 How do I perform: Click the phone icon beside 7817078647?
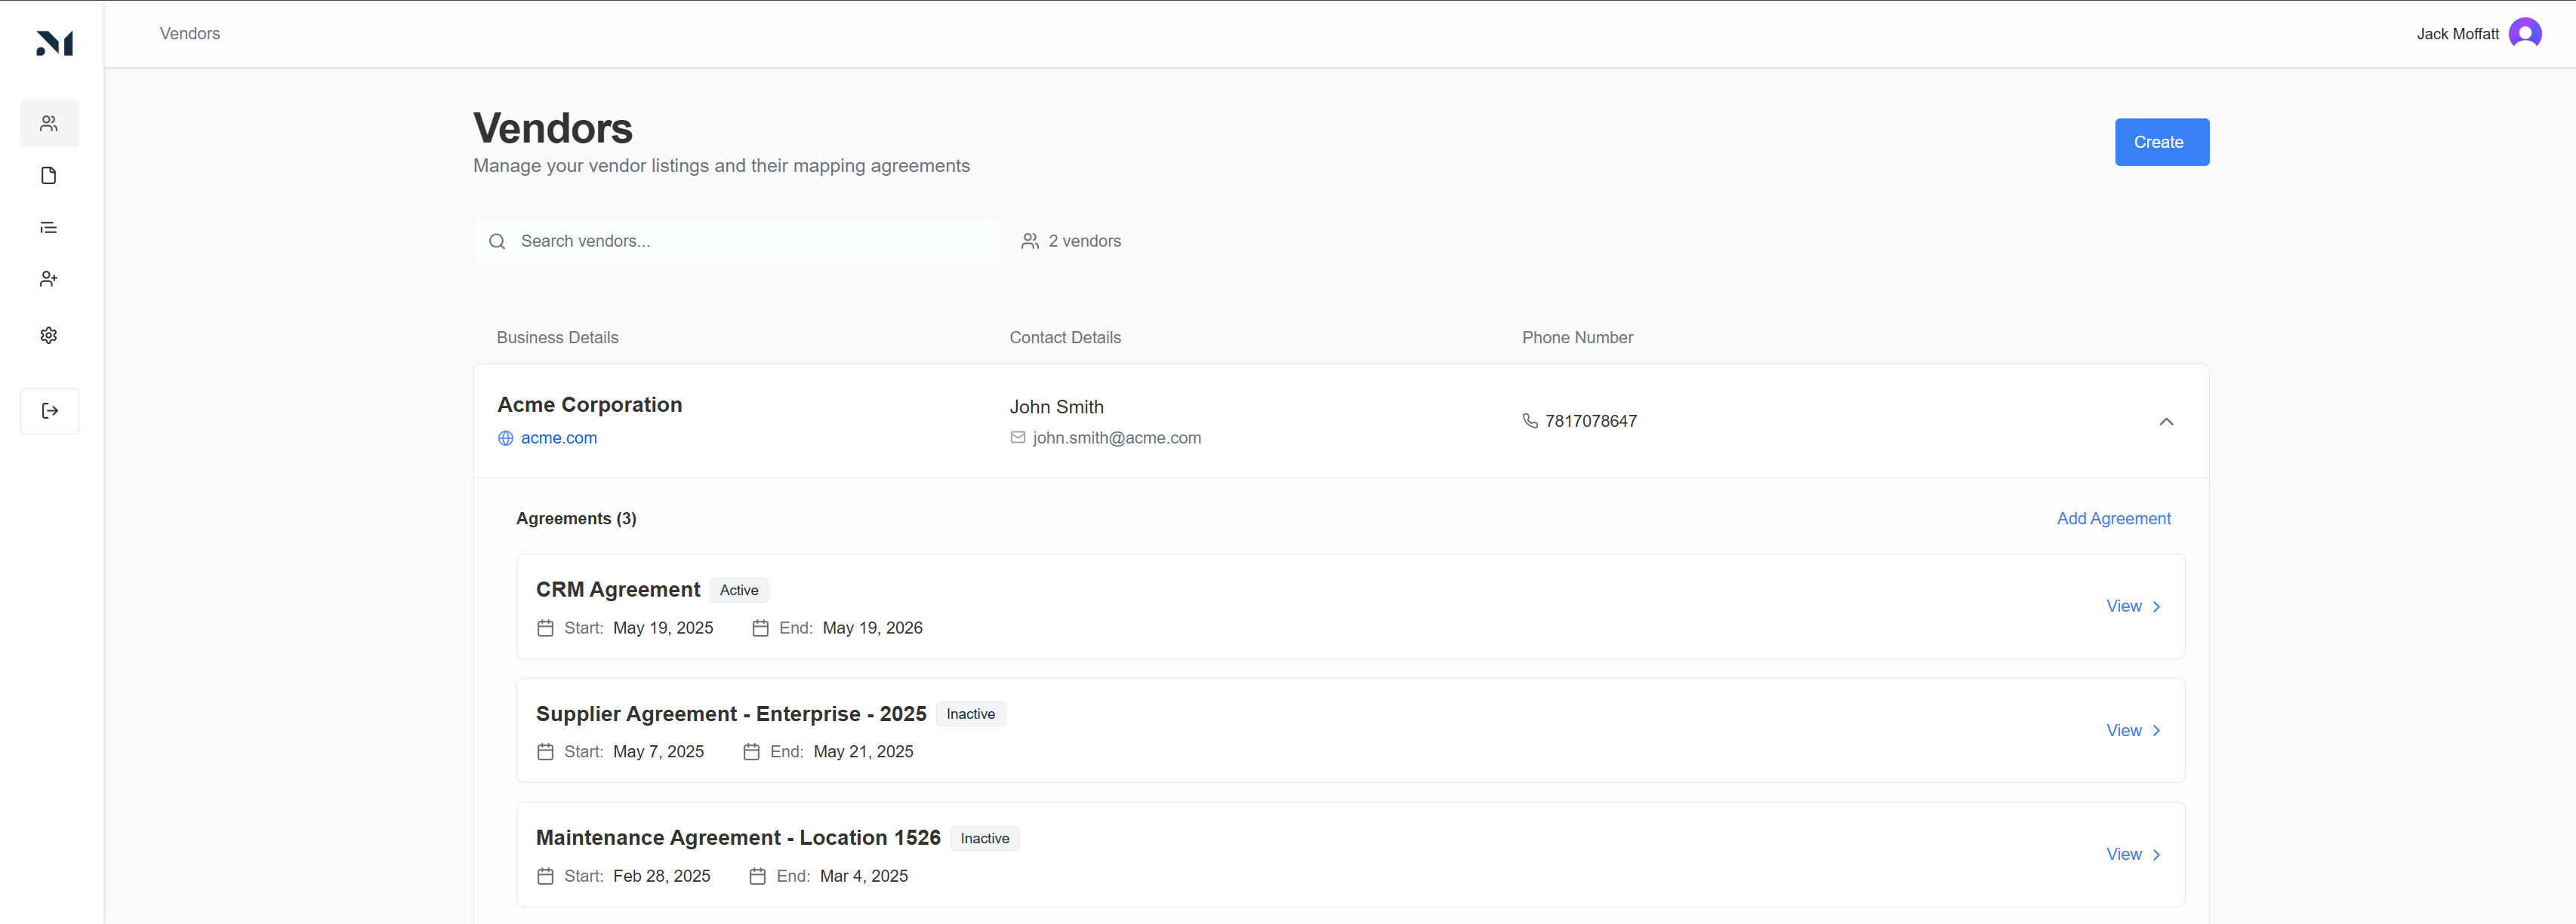click(x=1530, y=421)
